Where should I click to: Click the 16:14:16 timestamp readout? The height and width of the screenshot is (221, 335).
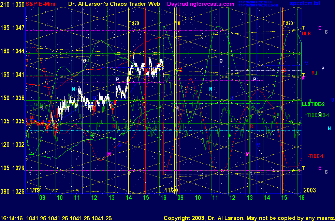12,218
